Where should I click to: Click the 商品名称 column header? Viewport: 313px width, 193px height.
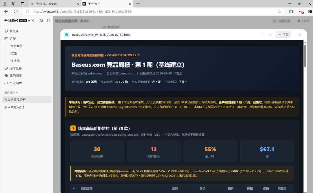tap(87, 188)
